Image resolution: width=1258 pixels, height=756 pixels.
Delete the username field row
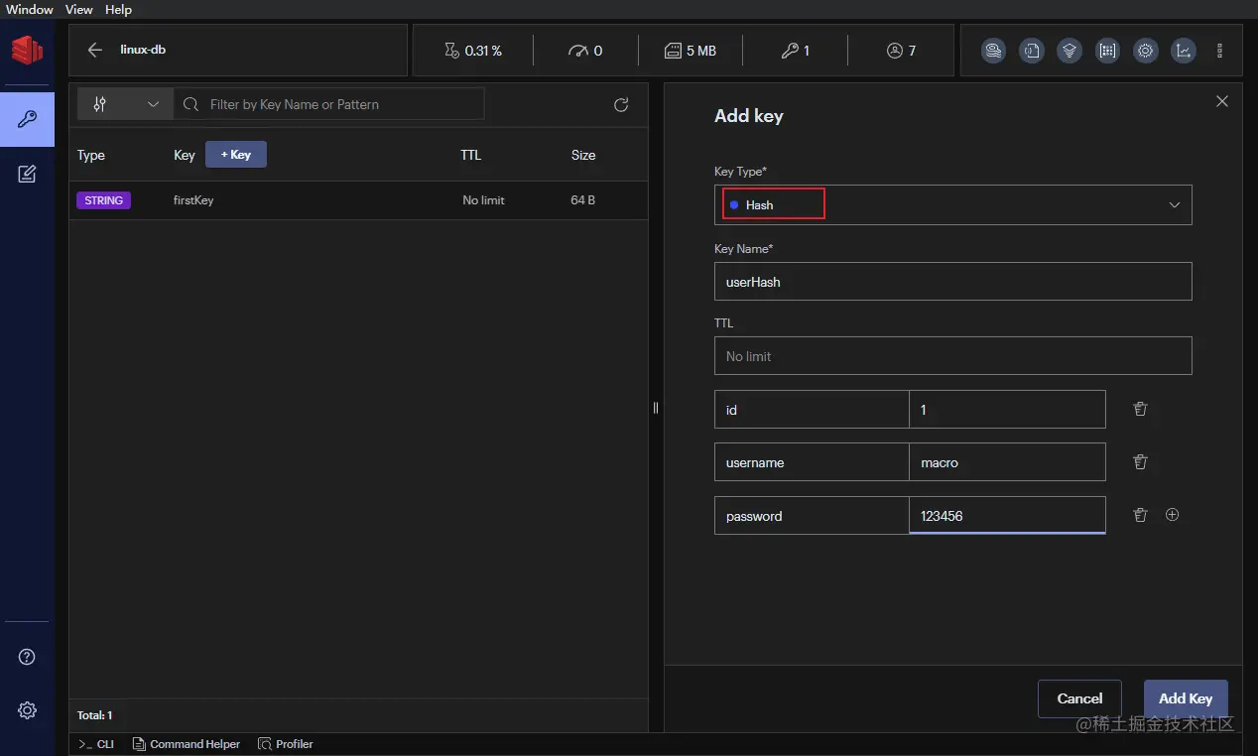pos(1140,461)
